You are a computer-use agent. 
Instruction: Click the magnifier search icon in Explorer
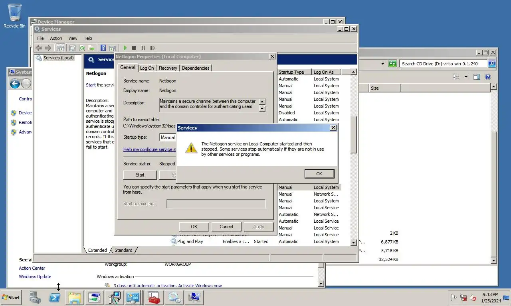pyautogui.click(x=492, y=64)
